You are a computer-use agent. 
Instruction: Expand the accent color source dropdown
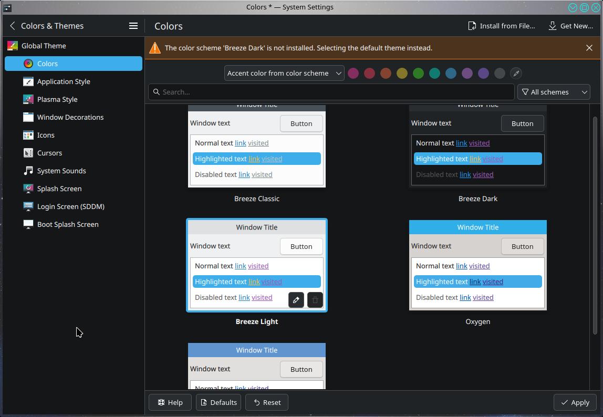pyautogui.click(x=284, y=74)
